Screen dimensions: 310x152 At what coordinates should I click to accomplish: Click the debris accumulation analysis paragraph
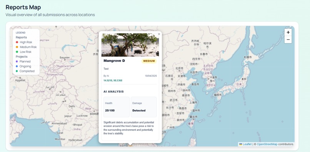pos(129,128)
